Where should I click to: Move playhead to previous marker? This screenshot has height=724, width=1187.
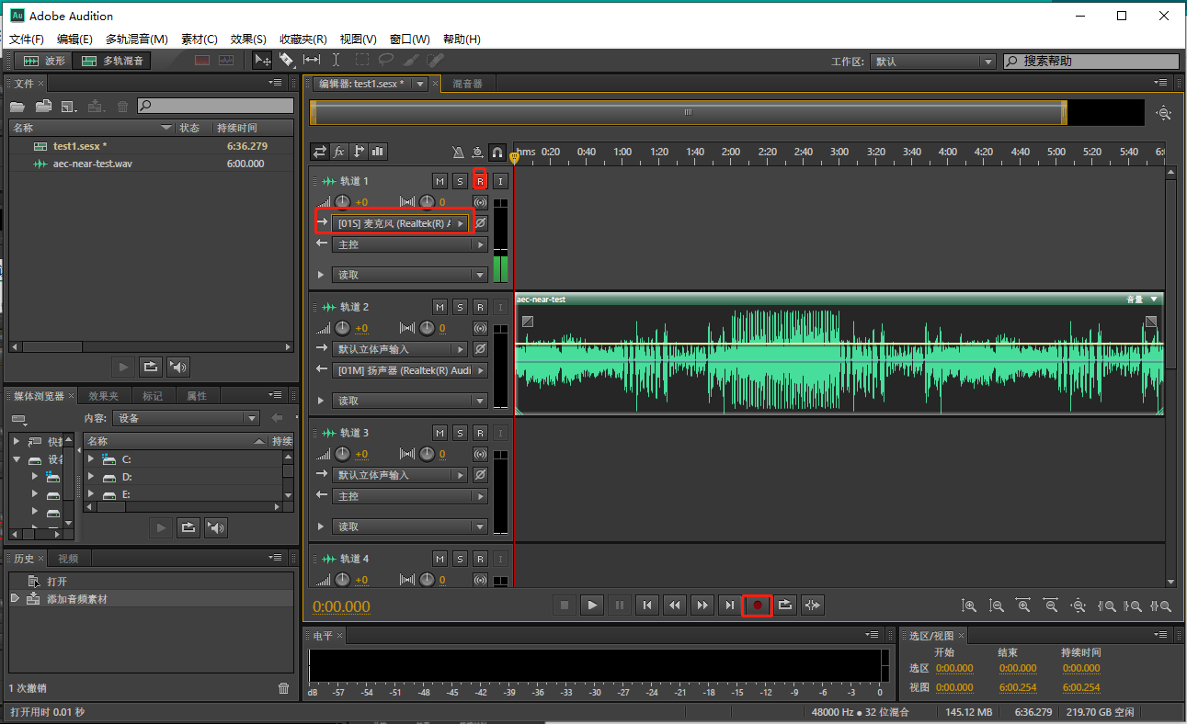pyautogui.click(x=647, y=605)
